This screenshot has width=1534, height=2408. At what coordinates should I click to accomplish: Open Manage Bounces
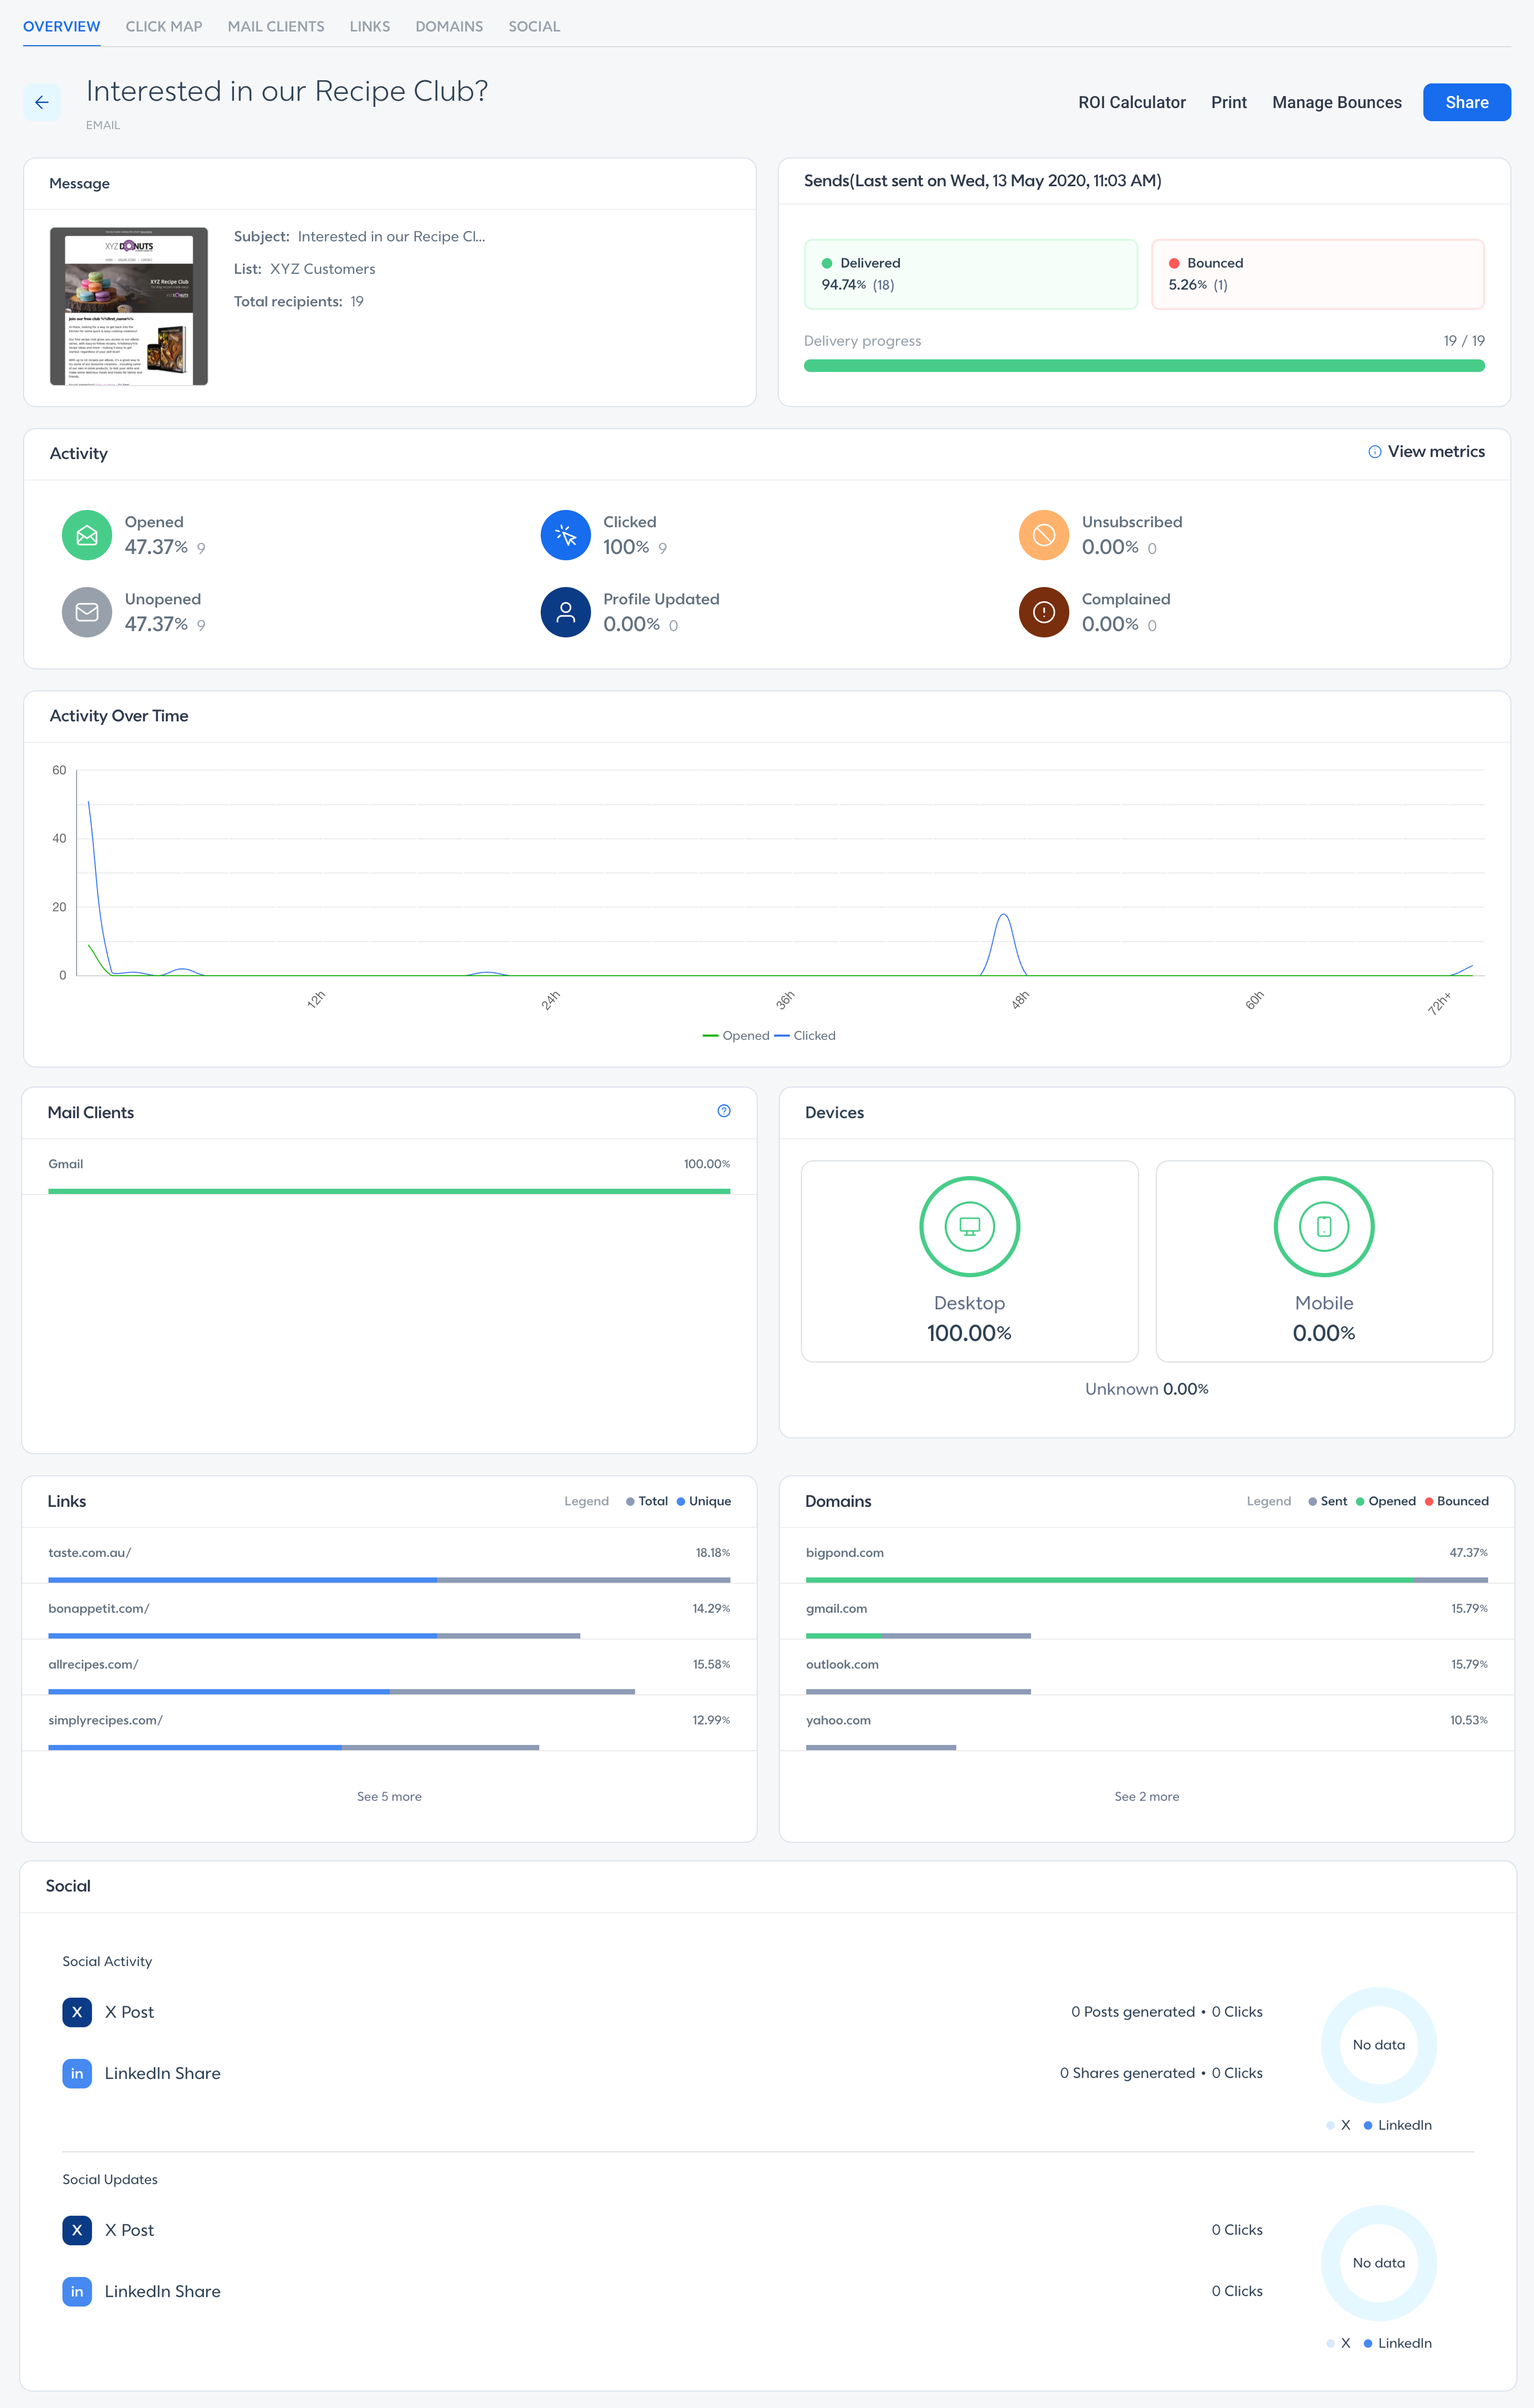[1336, 102]
